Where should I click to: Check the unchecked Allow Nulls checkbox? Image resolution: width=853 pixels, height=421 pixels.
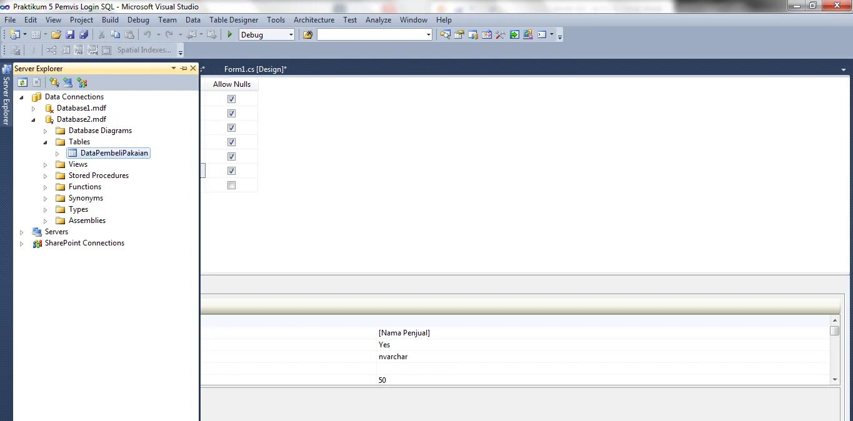(x=231, y=185)
